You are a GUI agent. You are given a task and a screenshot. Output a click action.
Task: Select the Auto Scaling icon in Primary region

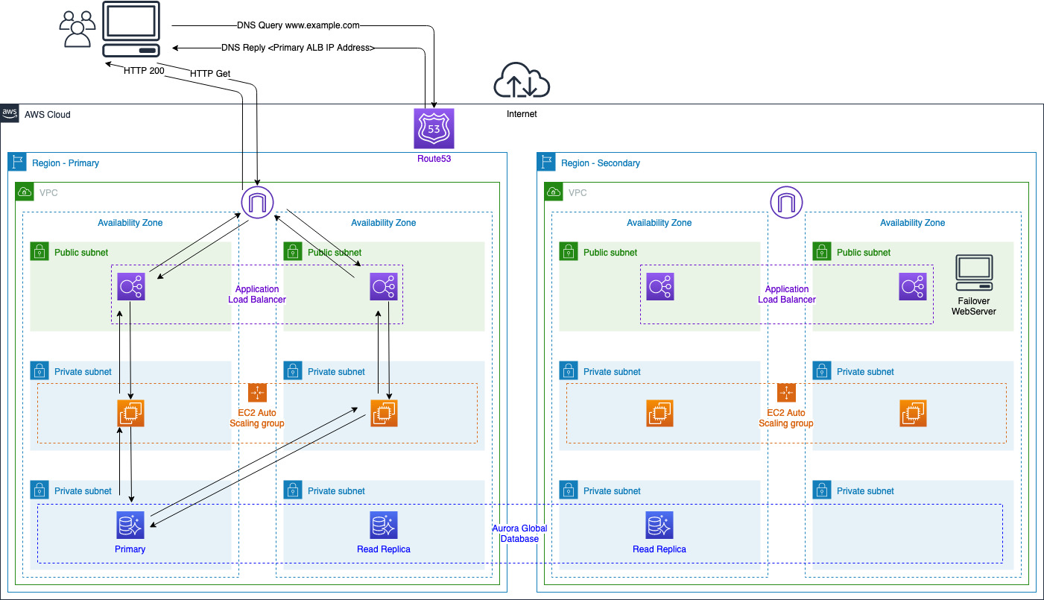pyautogui.click(x=257, y=393)
